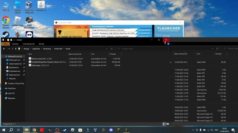This screenshot has height=133, width=238.
Task: Sort files by Ім'я column header
Action: [30, 54]
